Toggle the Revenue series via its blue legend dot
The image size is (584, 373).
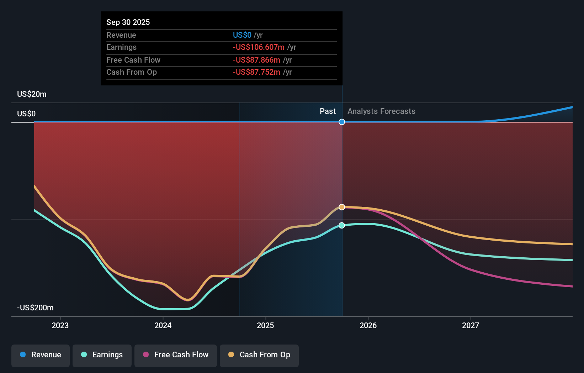[22, 355]
